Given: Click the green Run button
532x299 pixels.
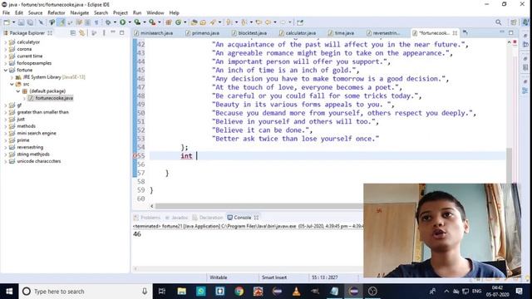Looking at the screenshot, I should pos(122,22).
